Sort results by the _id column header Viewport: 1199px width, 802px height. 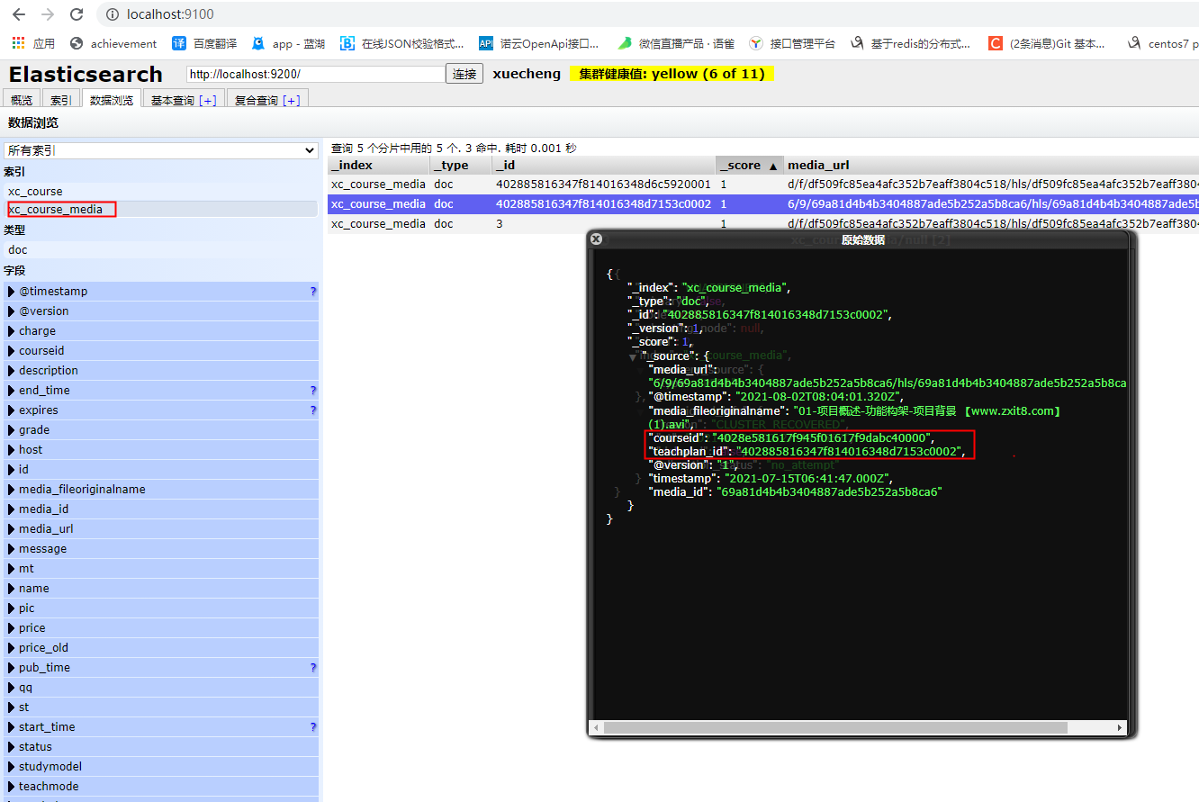[604, 166]
